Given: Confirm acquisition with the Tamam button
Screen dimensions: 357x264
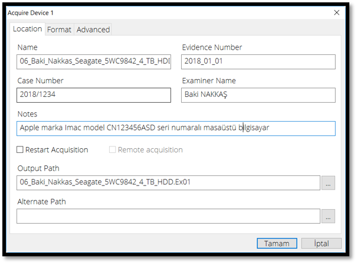Looking at the screenshot, I should (x=277, y=243).
